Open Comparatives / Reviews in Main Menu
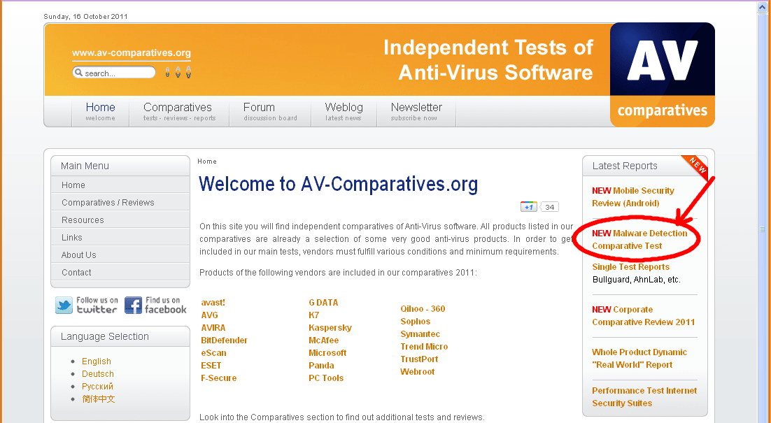 pos(120,203)
